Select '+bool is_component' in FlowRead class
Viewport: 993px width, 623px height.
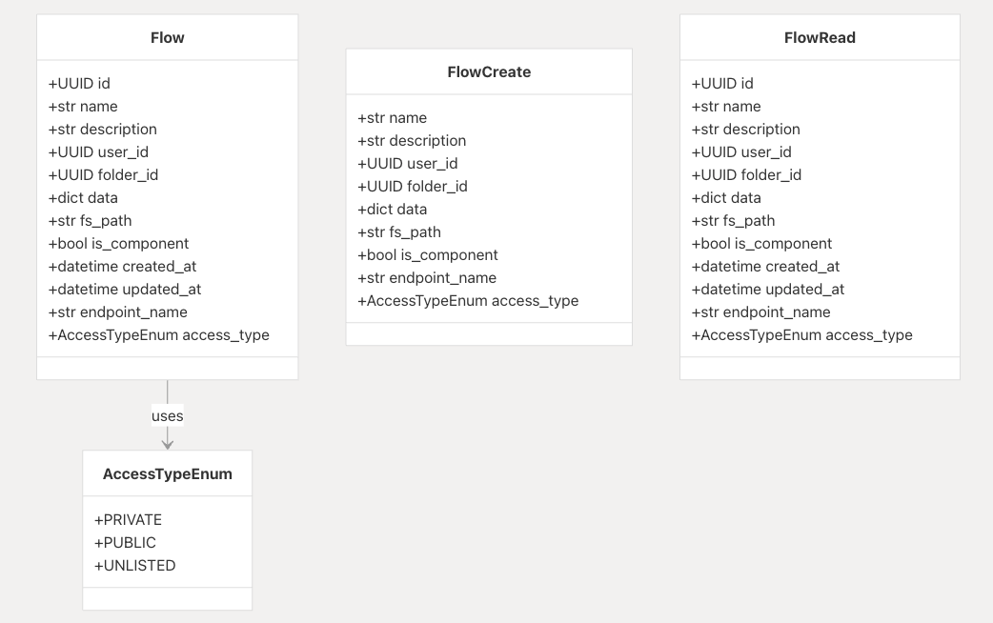point(761,244)
